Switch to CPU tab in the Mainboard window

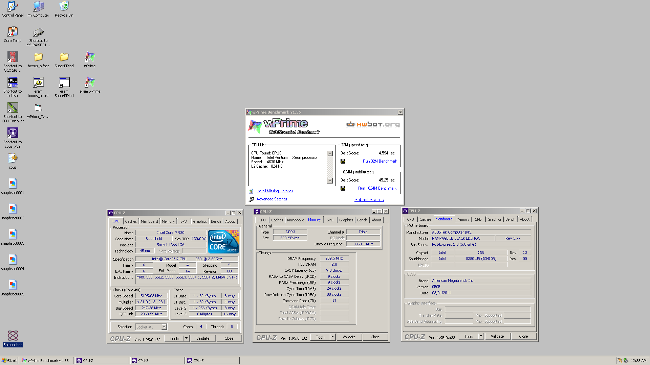point(410,219)
